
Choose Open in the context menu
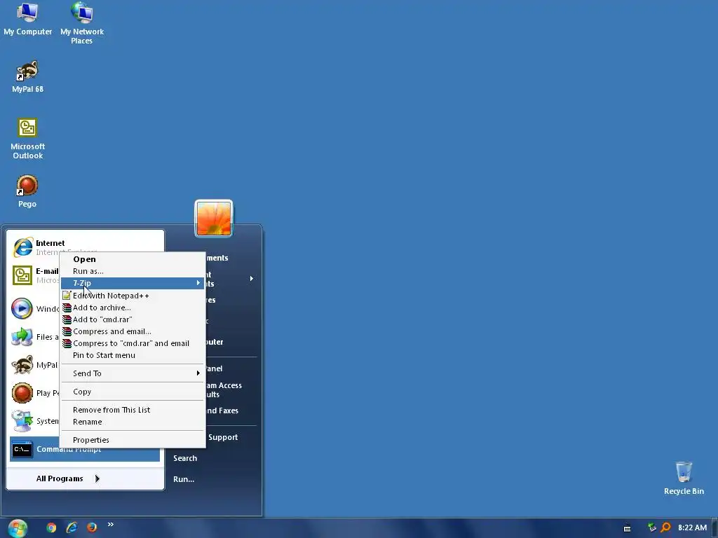click(133, 259)
